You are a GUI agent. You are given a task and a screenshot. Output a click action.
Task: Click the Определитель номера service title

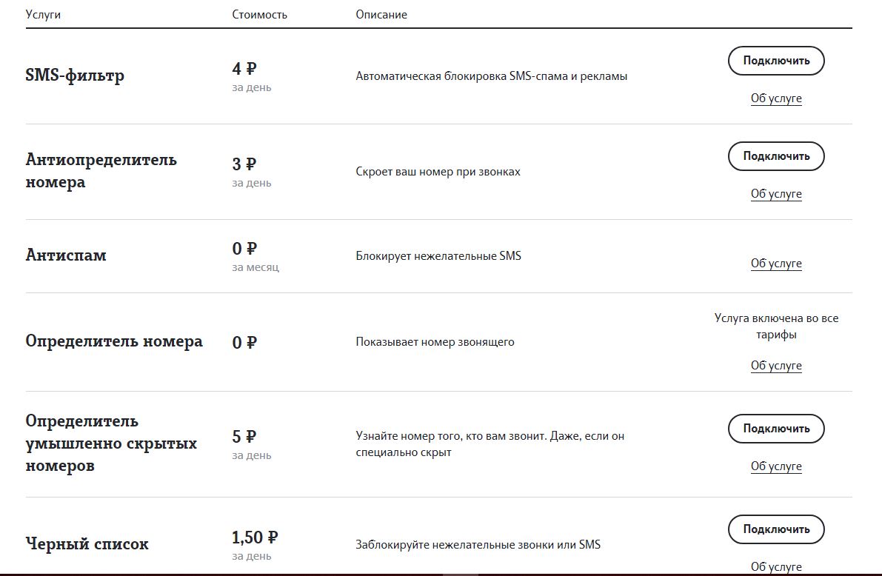click(114, 342)
